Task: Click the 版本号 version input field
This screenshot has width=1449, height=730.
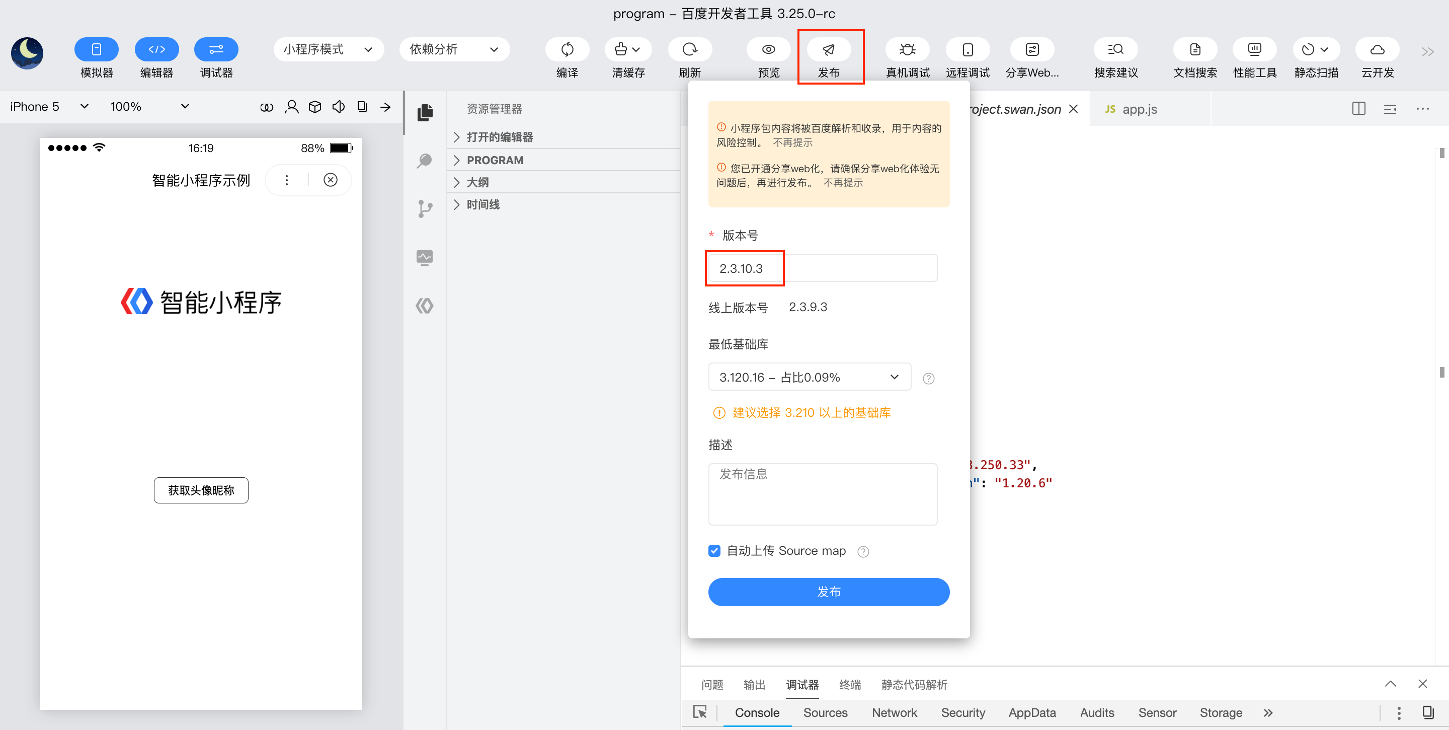Action: click(x=823, y=268)
